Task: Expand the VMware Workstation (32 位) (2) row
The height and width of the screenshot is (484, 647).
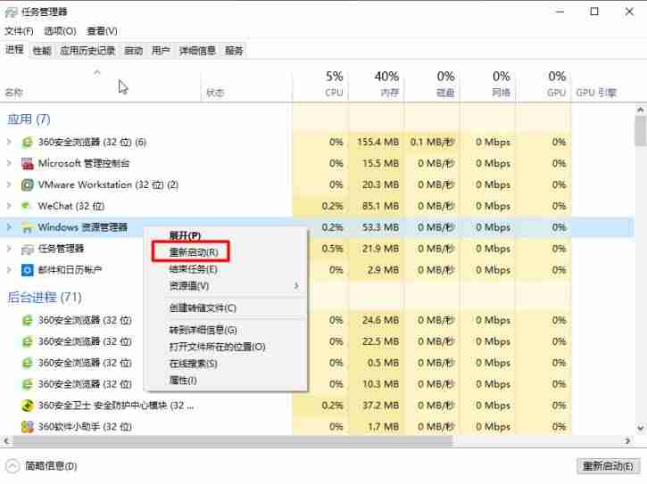Action: click(9, 185)
